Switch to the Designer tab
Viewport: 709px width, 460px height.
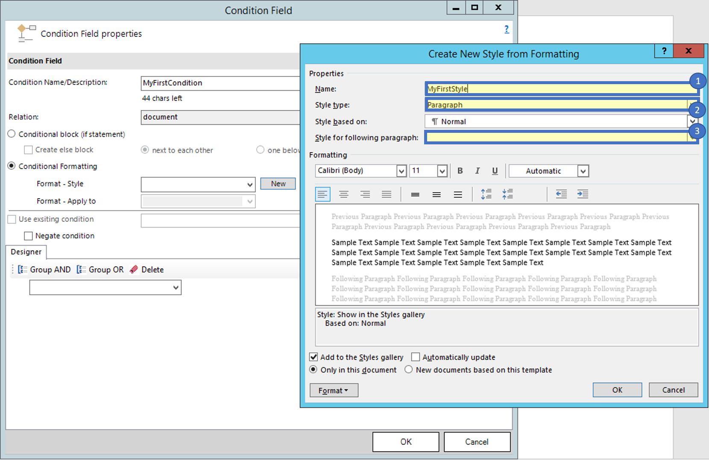pos(26,252)
